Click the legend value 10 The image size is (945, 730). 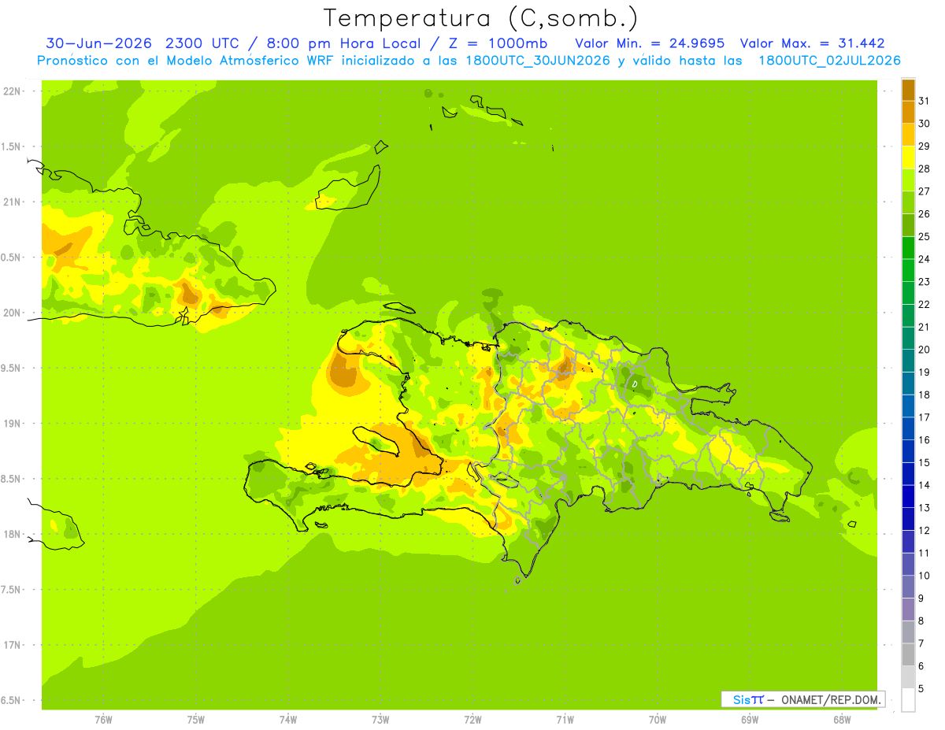(924, 576)
